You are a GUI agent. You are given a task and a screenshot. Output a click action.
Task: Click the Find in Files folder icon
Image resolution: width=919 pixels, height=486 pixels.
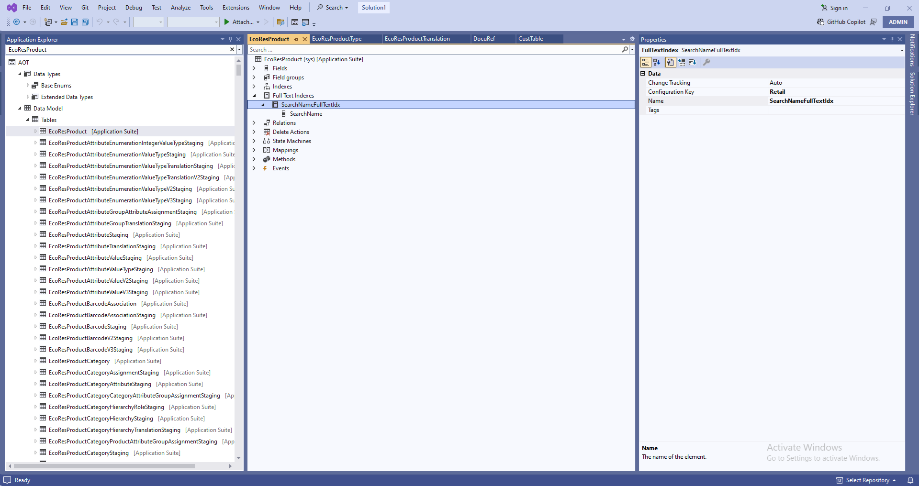click(280, 22)
